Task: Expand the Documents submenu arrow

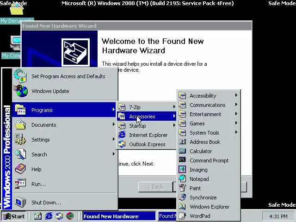Action: click(113, 124)
